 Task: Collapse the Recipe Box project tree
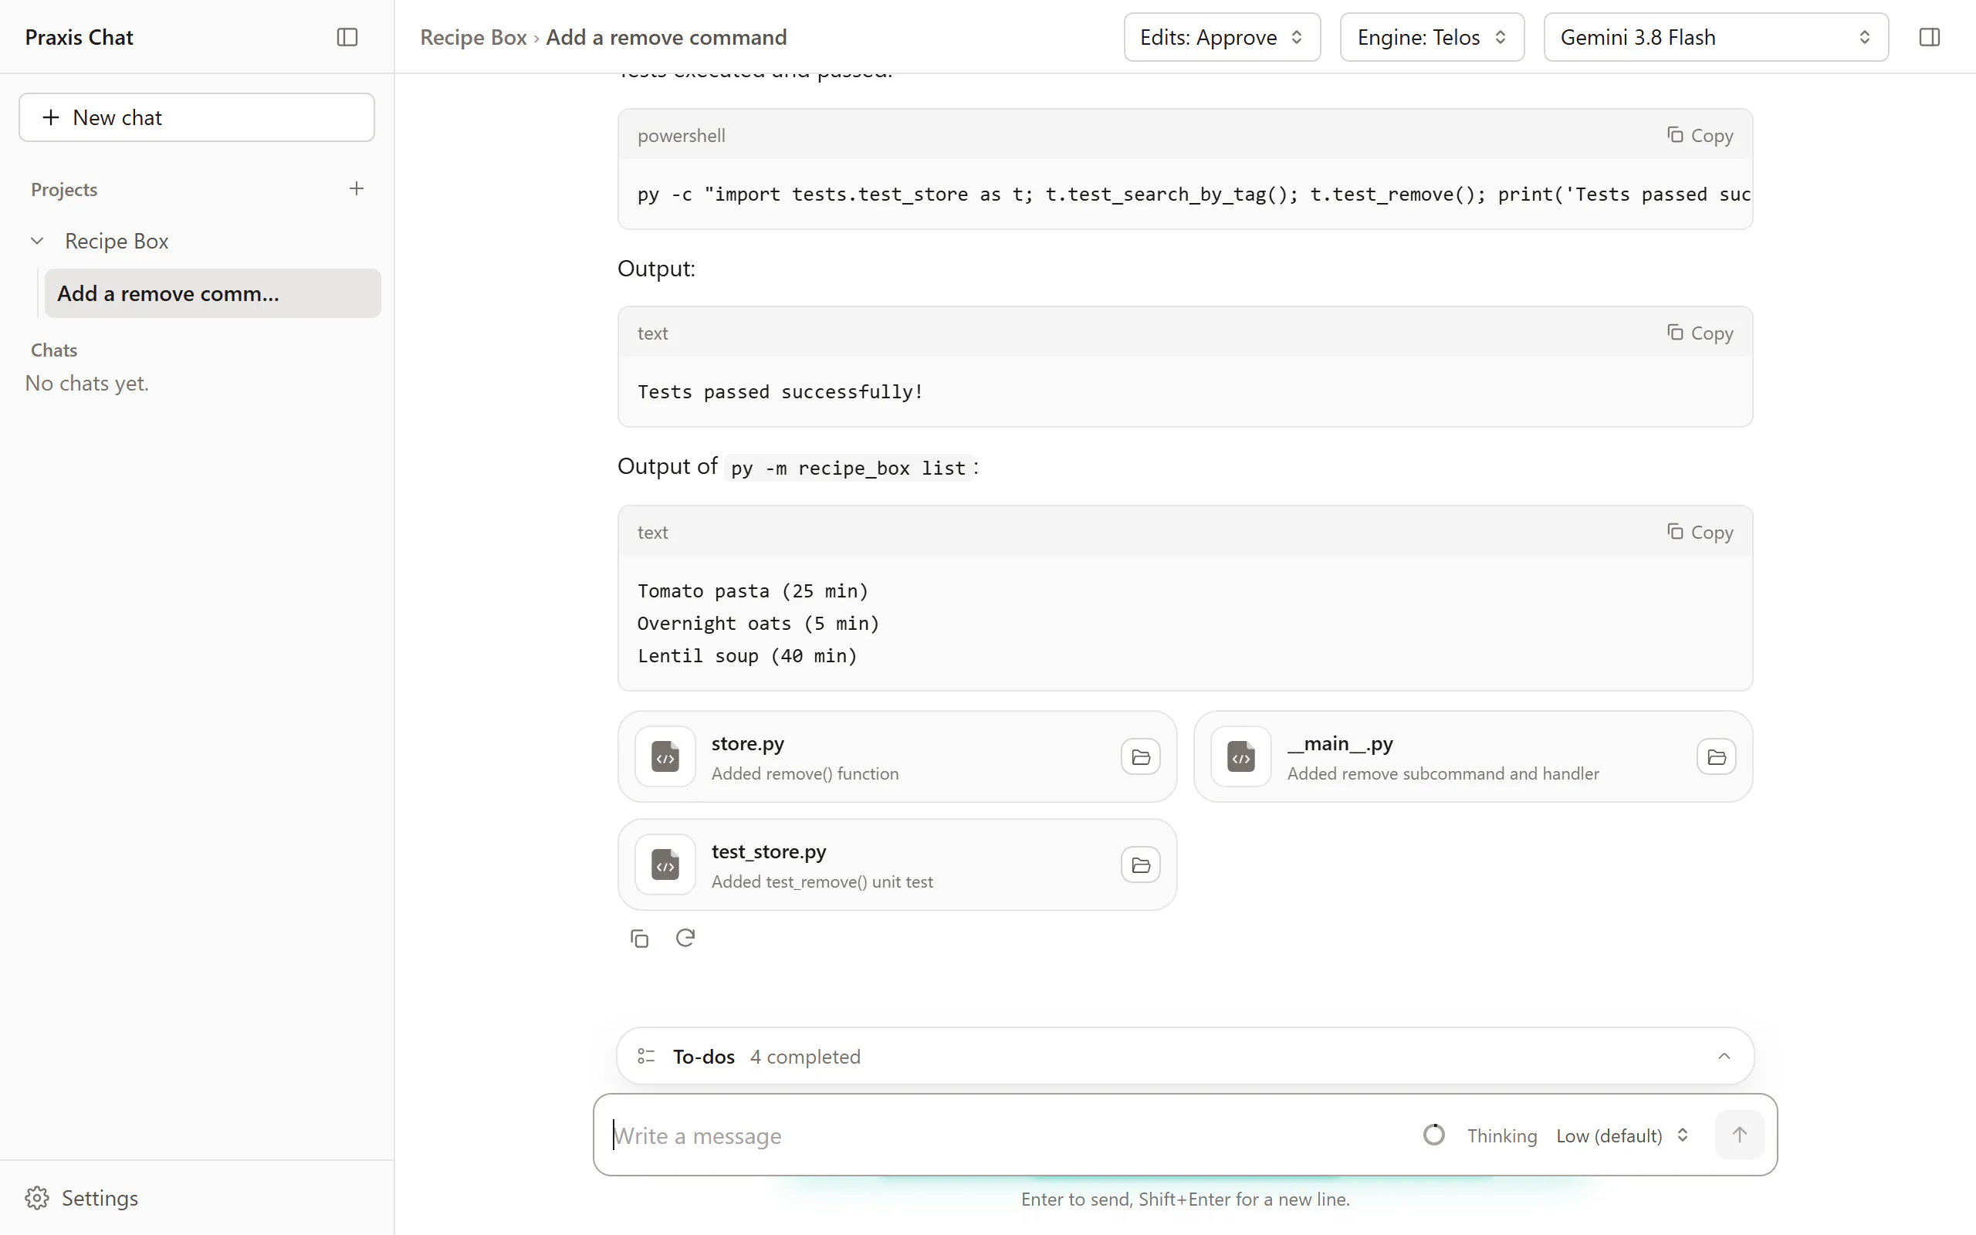pyautogui.click(x=37, y=241)
